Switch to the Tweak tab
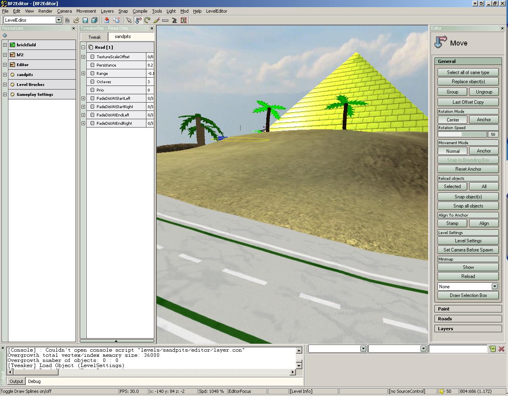Screen dimensions: 508x396 pos(94,37)
